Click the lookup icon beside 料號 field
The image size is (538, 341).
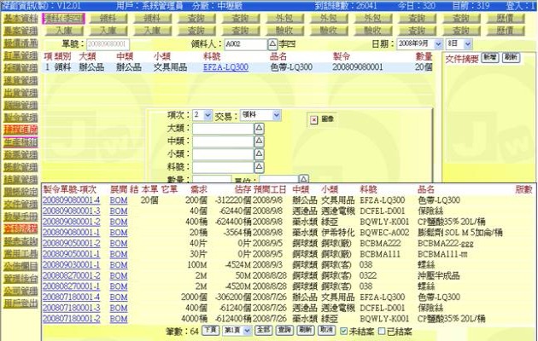coord(260,166)
